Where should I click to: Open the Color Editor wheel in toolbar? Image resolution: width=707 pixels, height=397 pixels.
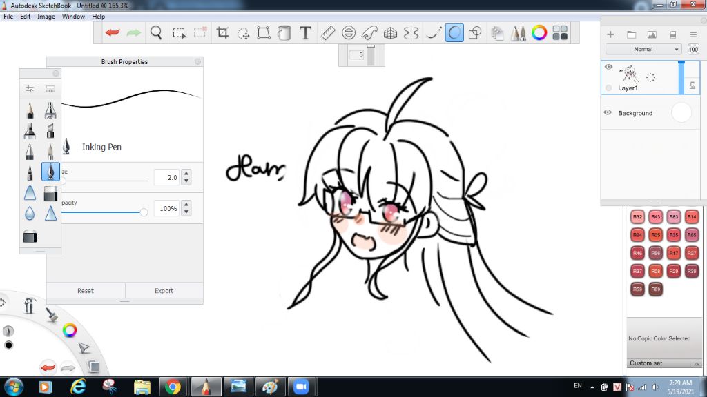pyautogui.click(x=539, y=33)
